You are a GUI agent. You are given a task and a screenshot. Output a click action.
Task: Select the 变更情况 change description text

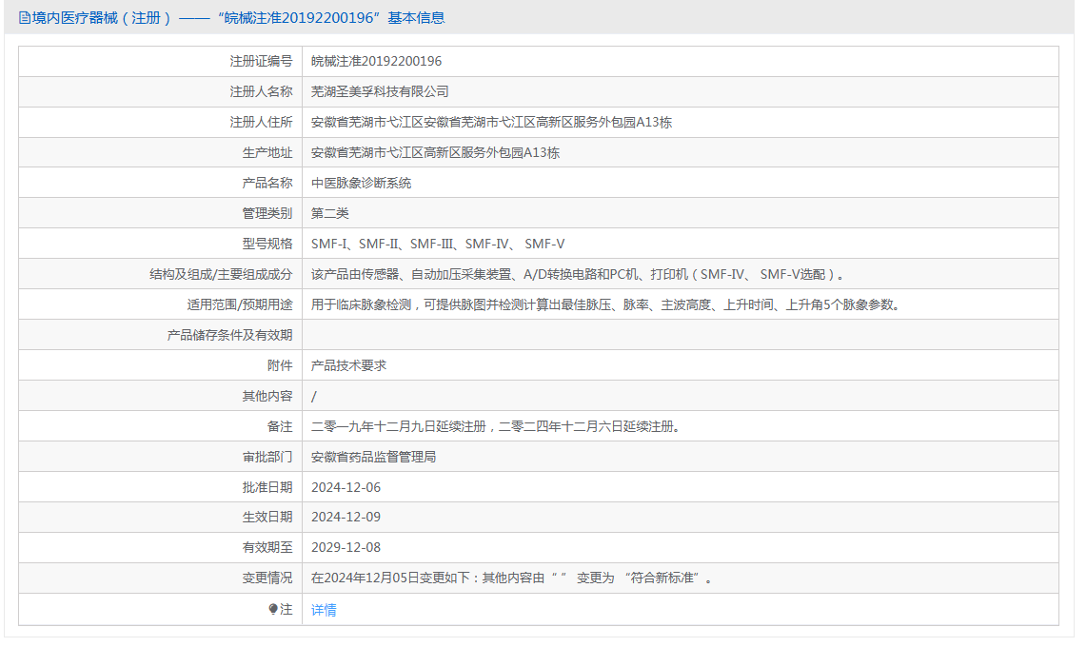tap(512, 578)
